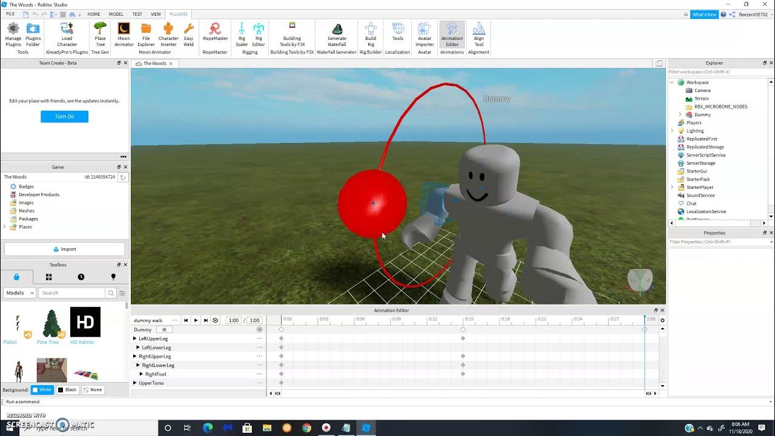Open the Rig Editor
The height and width of the screenshot is (436, 775).
(x=259, y=35)
